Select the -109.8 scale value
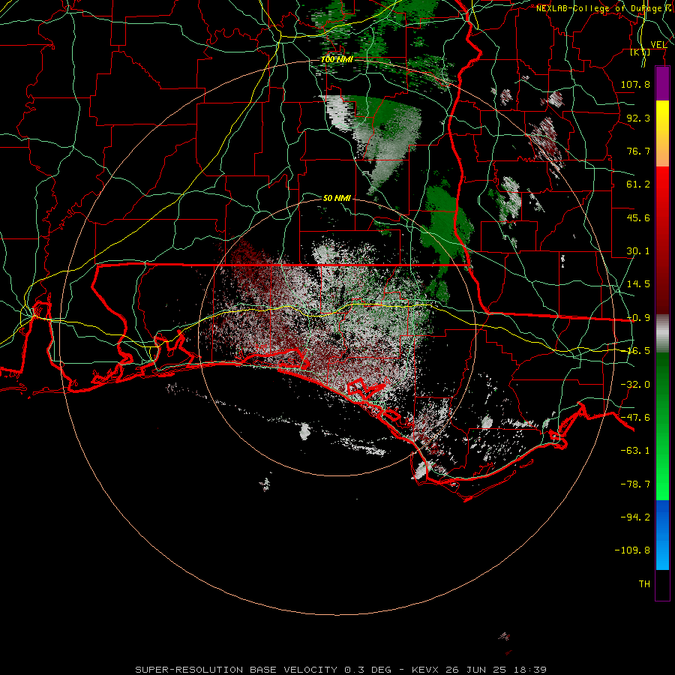This screenshot has height=675, width=675. point(632,550)
